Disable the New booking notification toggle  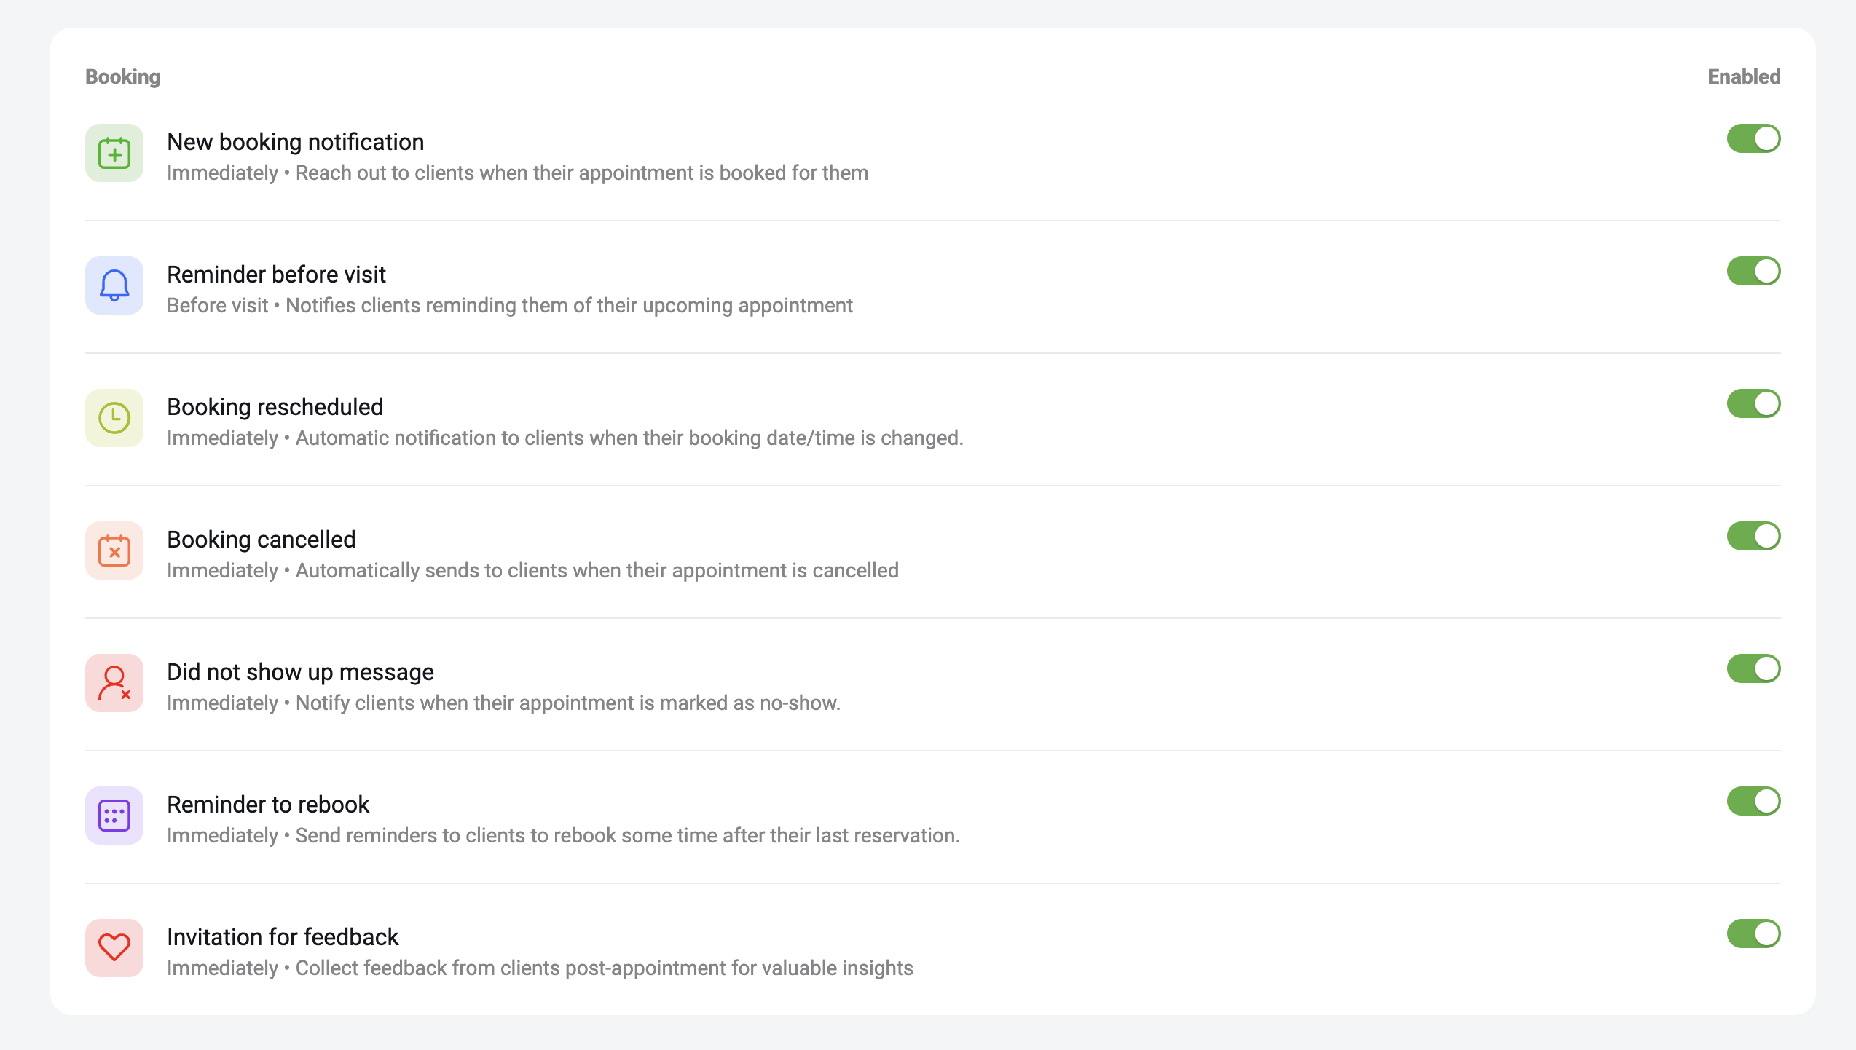click(1753, 138)
